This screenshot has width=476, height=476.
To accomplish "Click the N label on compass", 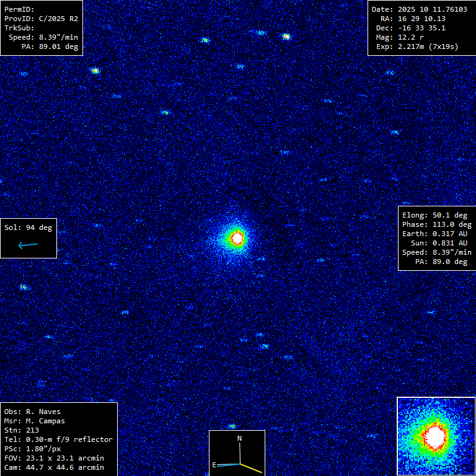I will click(x=240, y=438).
